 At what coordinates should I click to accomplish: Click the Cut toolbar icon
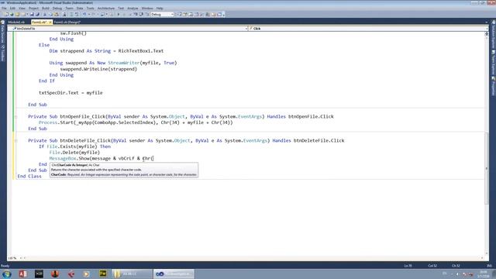point(45,14)
